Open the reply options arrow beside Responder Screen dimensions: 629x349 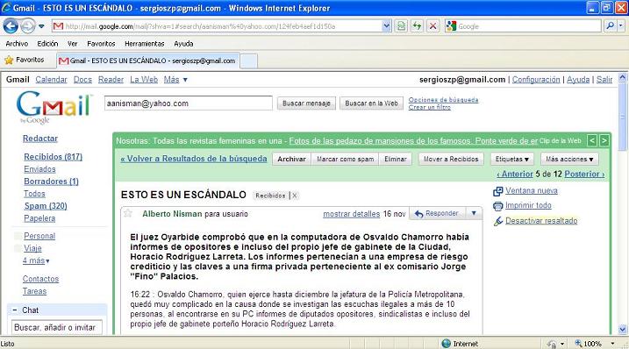(474, 213)
